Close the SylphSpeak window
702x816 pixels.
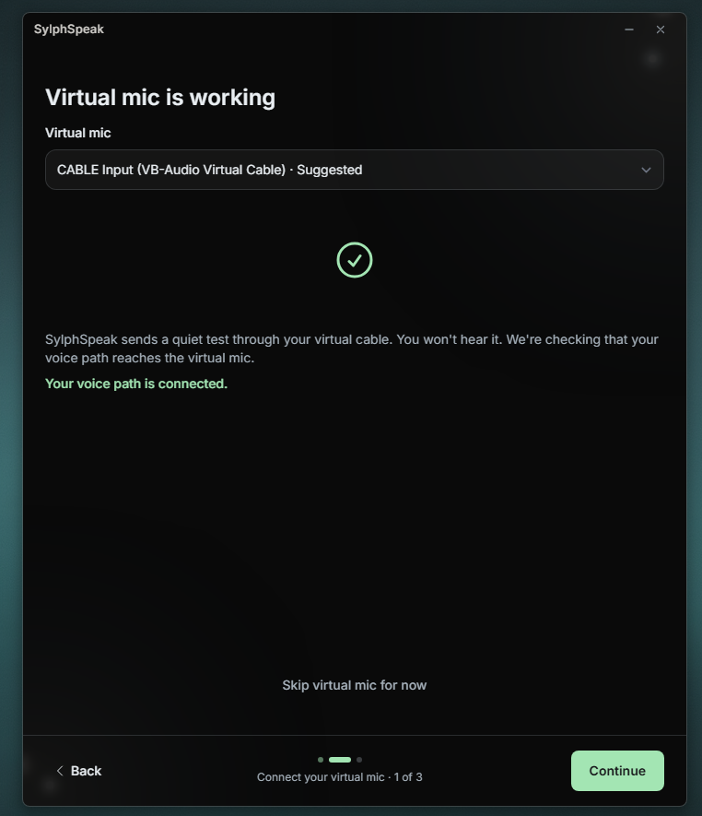661,30
